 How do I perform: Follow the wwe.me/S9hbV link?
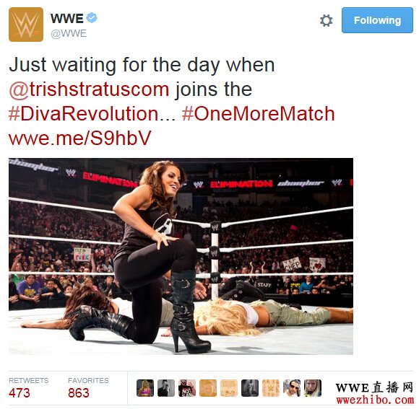coord(80,138)
